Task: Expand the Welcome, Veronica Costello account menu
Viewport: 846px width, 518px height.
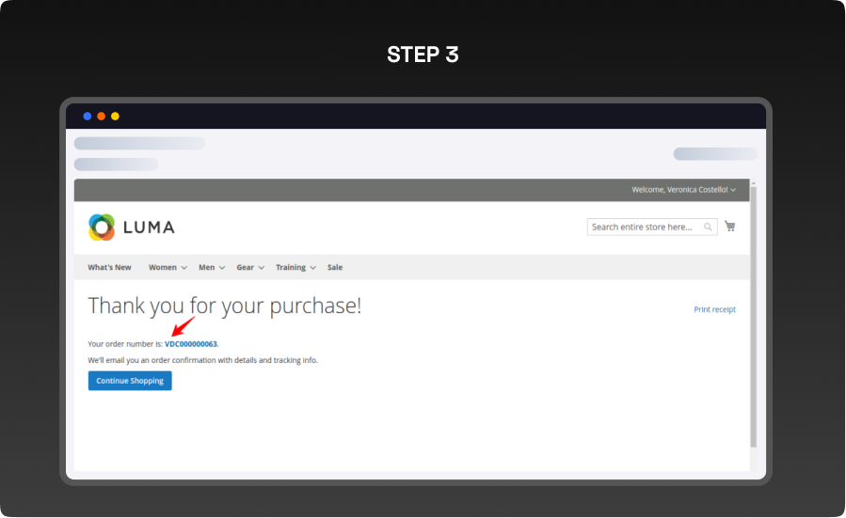Action: pyautogui.click(x=683, y=190)
